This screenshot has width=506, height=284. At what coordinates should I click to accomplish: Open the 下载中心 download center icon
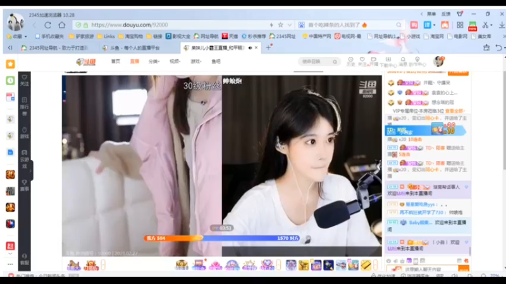coord(388,61)
